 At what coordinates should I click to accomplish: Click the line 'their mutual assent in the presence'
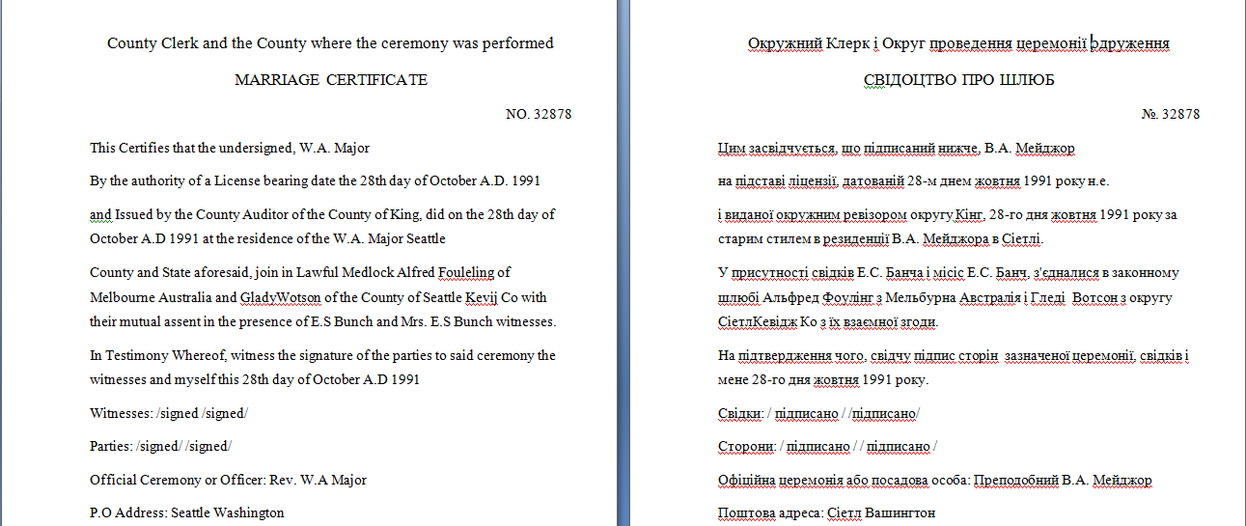pos(323,321)
